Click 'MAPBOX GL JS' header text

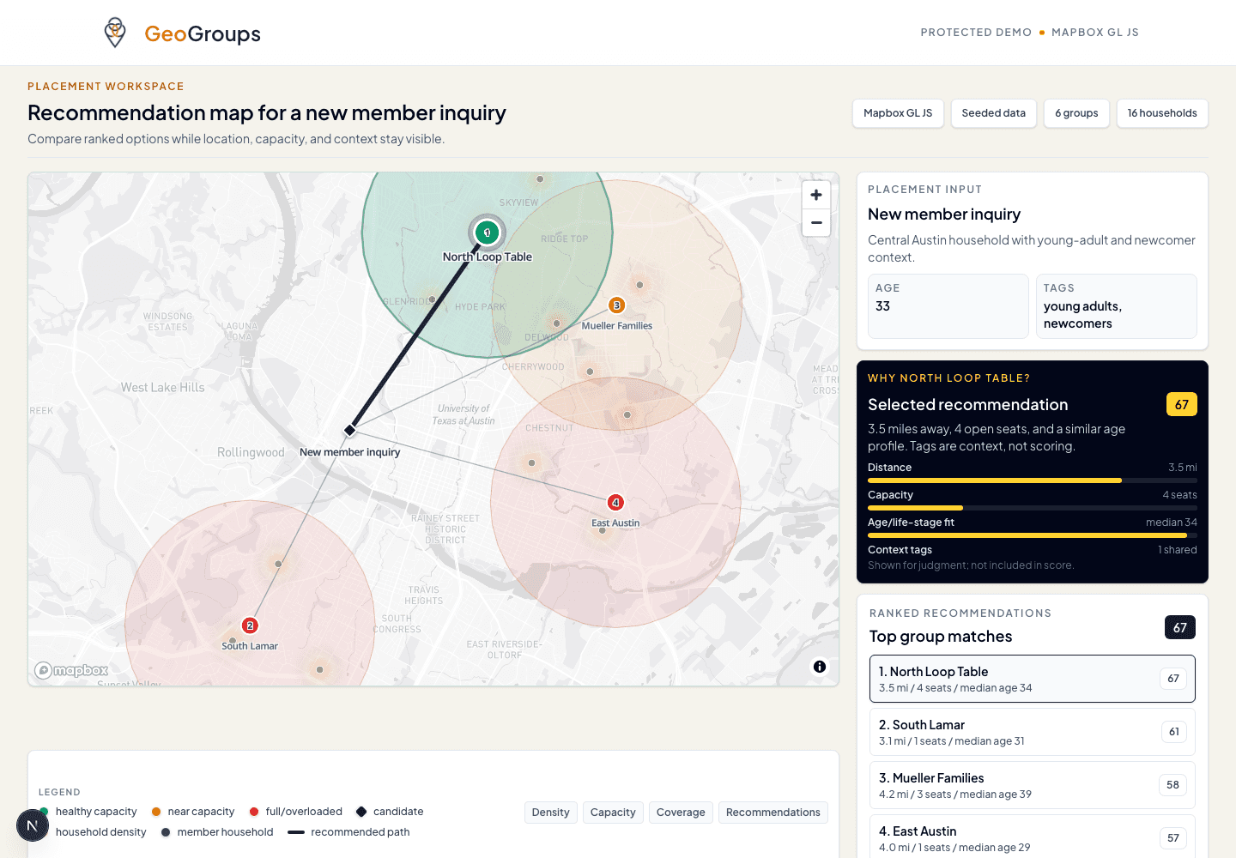click(x=1095, y=33)
